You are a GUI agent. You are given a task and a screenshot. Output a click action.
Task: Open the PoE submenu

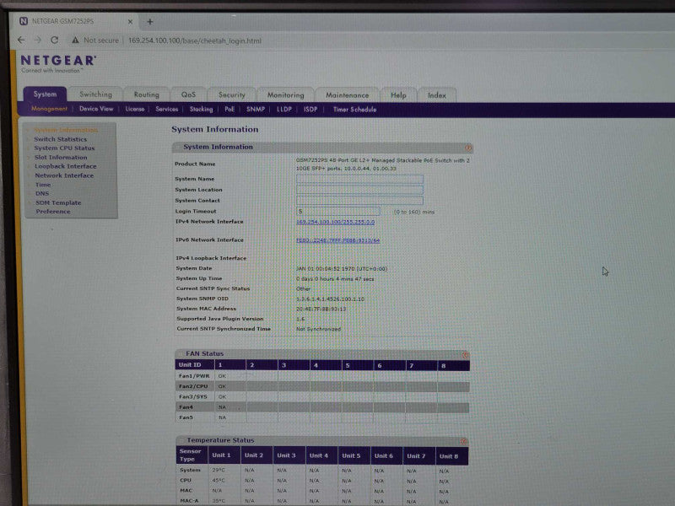pyautogui.click(x=229, y=110)
